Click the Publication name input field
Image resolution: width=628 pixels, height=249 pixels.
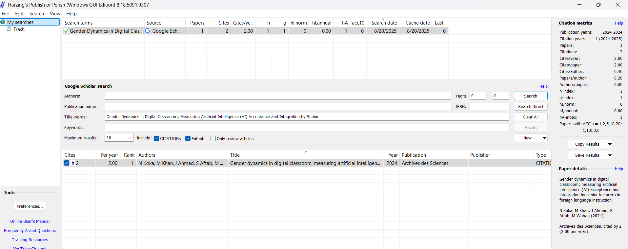click(x=278, y=106)
